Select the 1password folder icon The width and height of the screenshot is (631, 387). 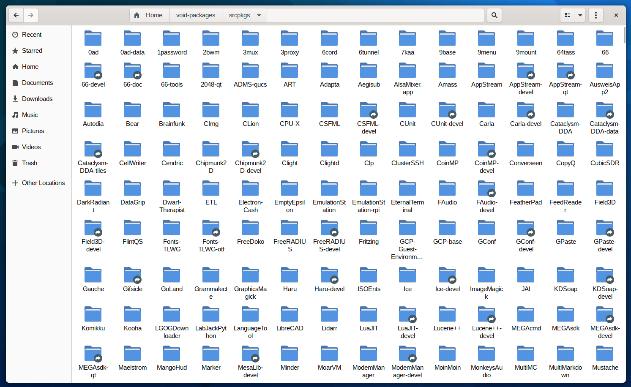[172, 38]
